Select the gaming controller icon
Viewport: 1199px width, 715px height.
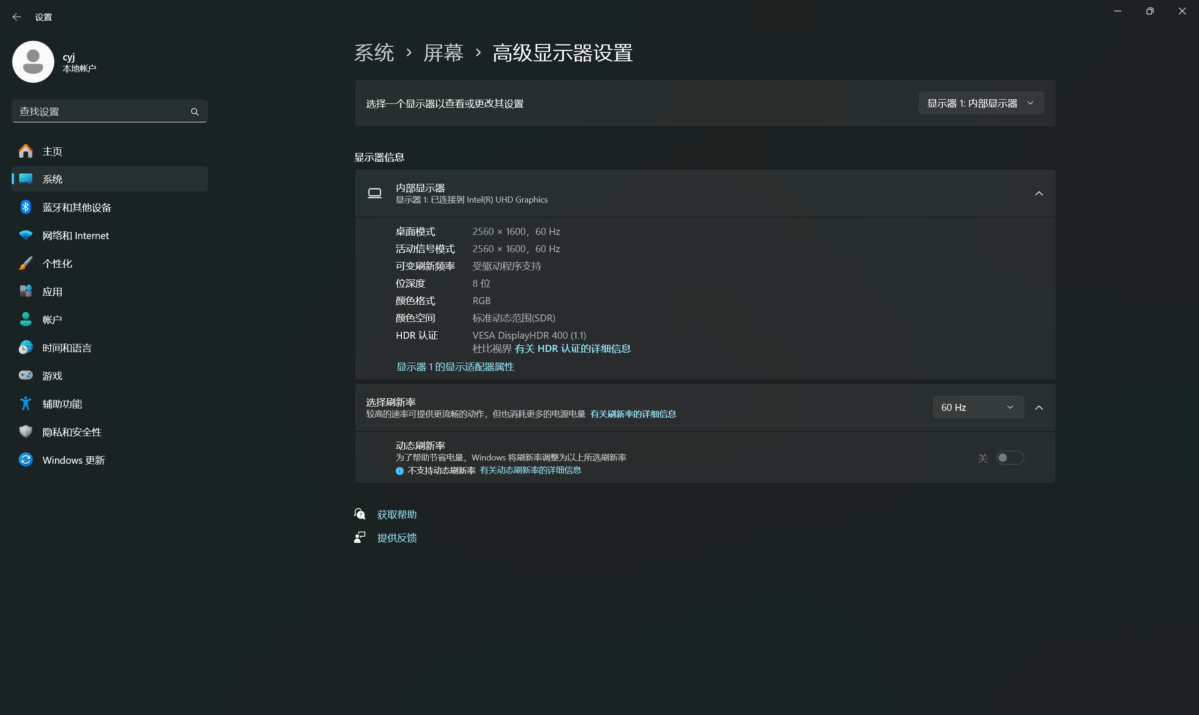coord(26,375)
